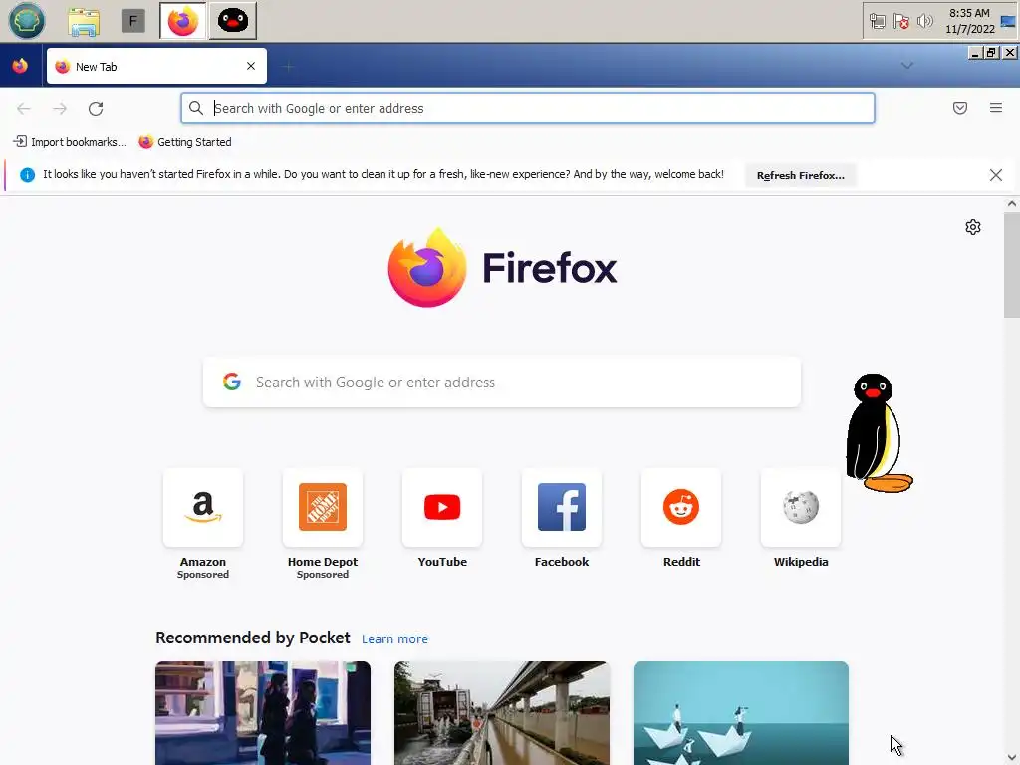
Task: Open the F application in taskbar
Action: pos(133,22)
